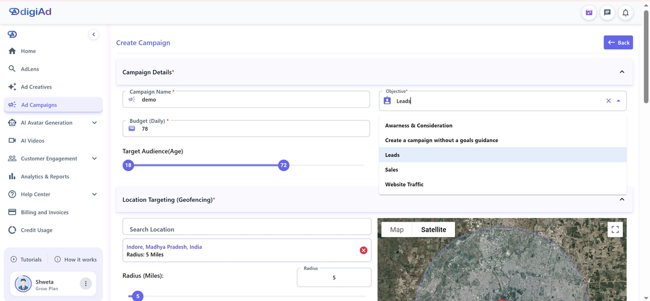
Task: Click the Ad Campaigns megaphone icon in sidebar
Action: 13,105
